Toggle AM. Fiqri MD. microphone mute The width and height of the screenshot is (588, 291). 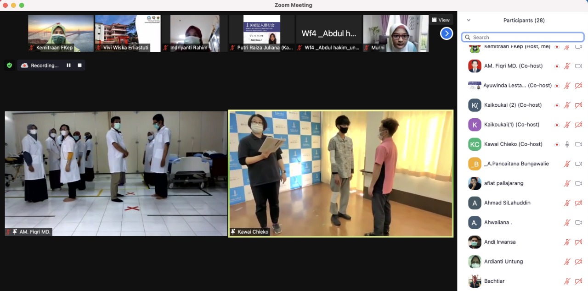[x=567, y=66]
